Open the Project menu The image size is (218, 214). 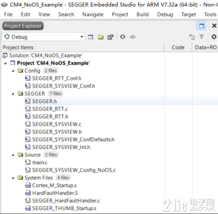tap(120, 14)
